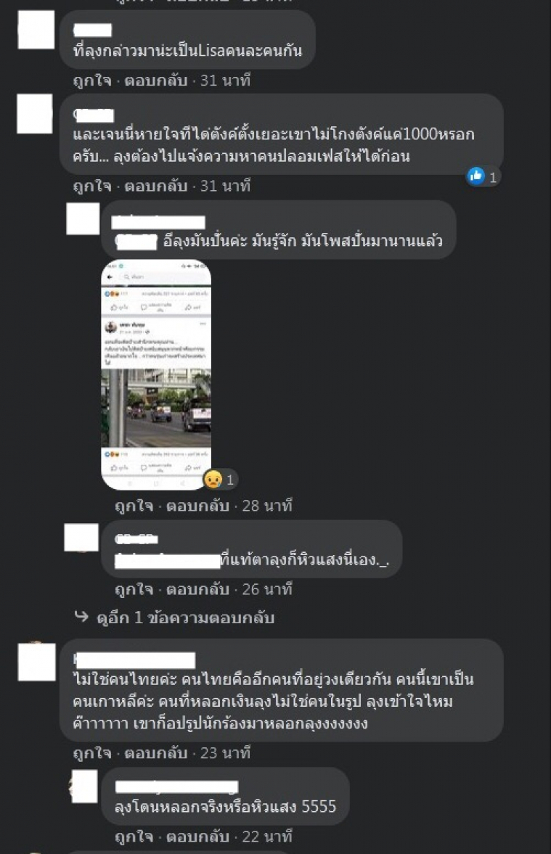Click the 28 นาที timestamp link
The image size is (551, 854).
(267, 506)
